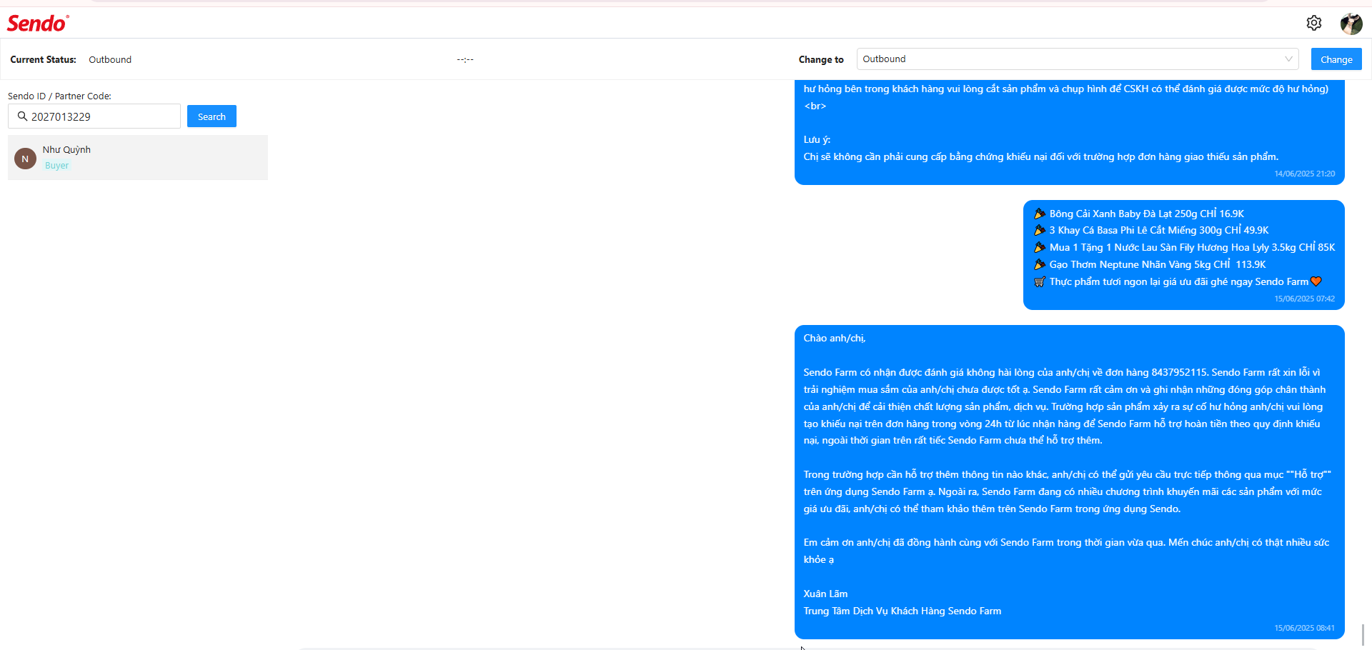Click the Thực phẩm tươi ngon Sendo Farm line

coord(1178,282)
